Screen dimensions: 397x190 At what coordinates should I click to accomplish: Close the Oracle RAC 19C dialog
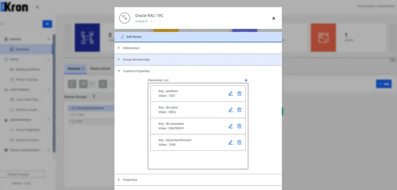tap(273, 18)
